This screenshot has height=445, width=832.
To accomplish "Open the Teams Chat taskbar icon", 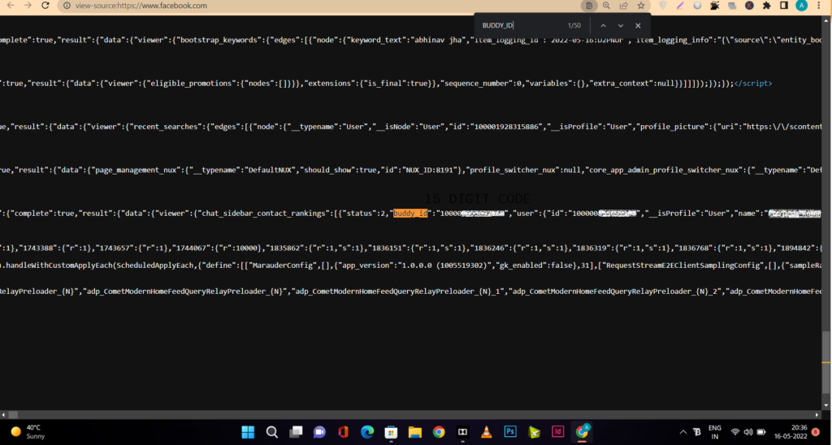I will 319,432.
